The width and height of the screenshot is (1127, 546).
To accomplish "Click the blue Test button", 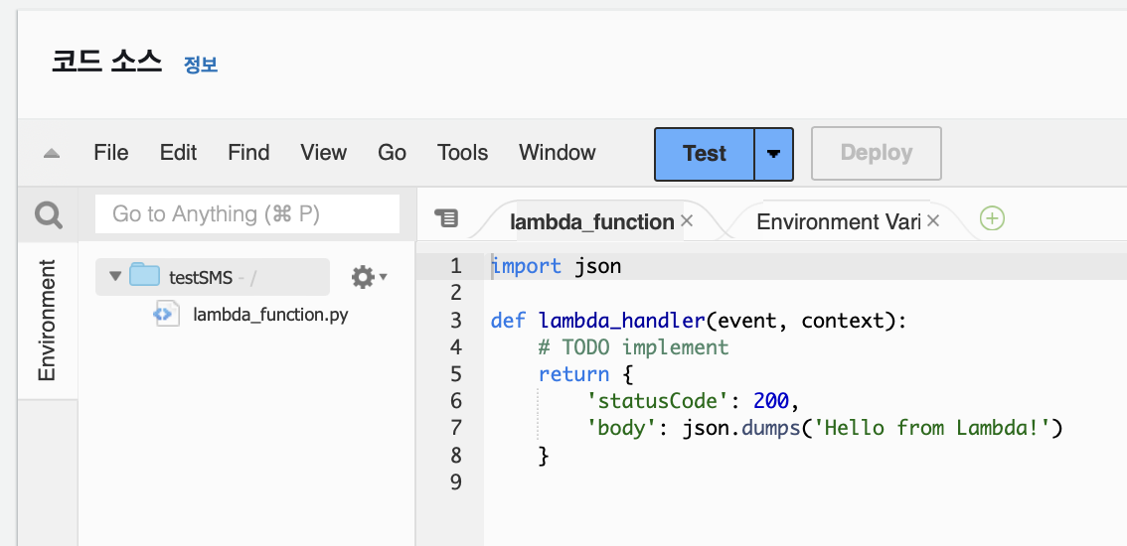I will (x=705, y=154).
